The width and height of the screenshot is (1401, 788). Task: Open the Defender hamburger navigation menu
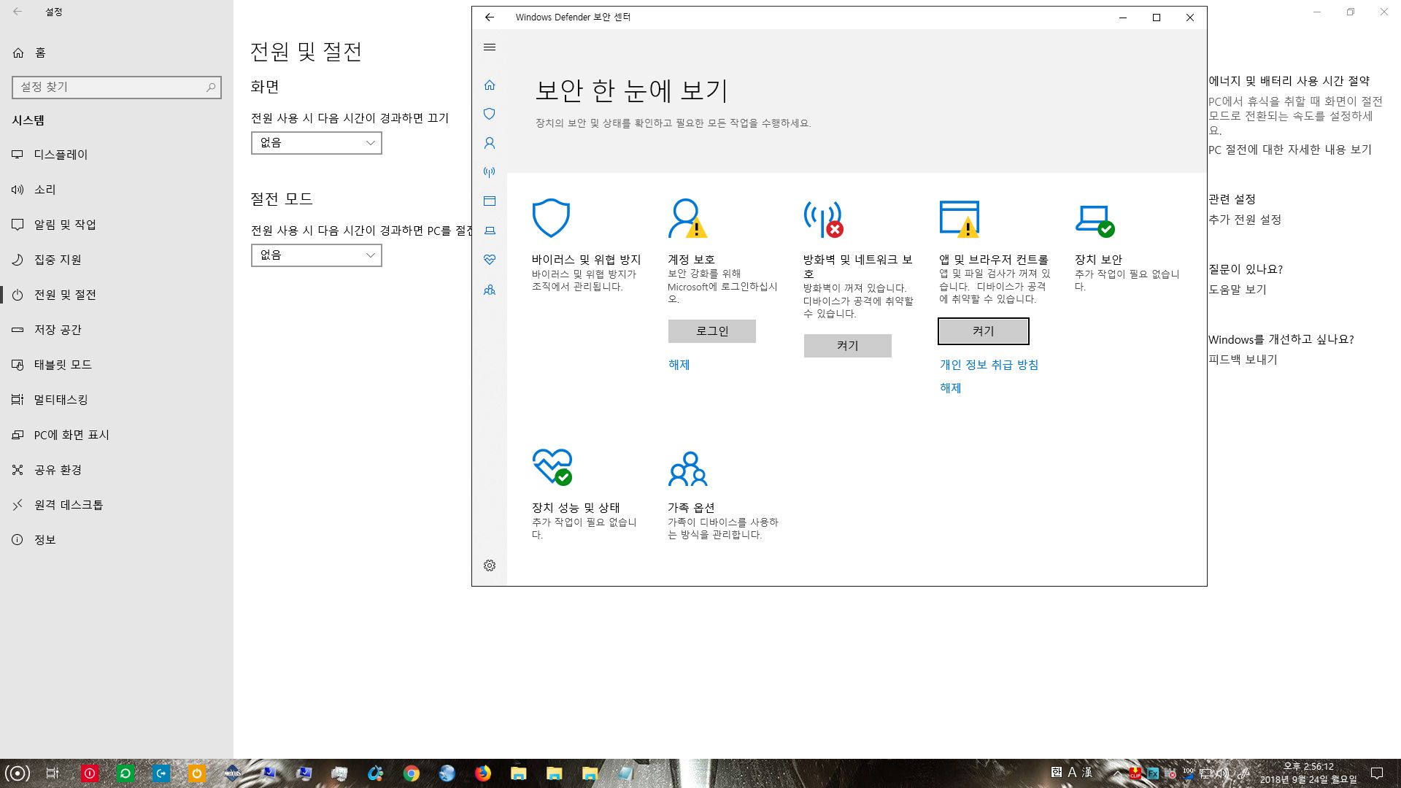tap(490, 47)
